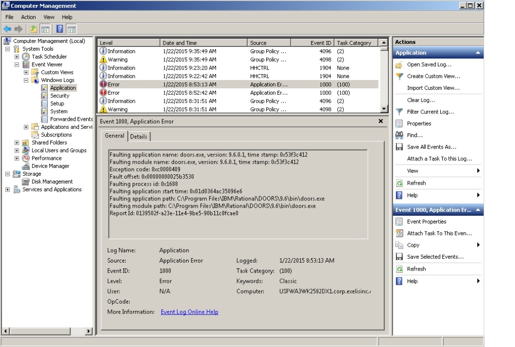Open the Action menu
The width and height of the screenshot is (515, 347).
pyautogui.click(x=28, y=17)
